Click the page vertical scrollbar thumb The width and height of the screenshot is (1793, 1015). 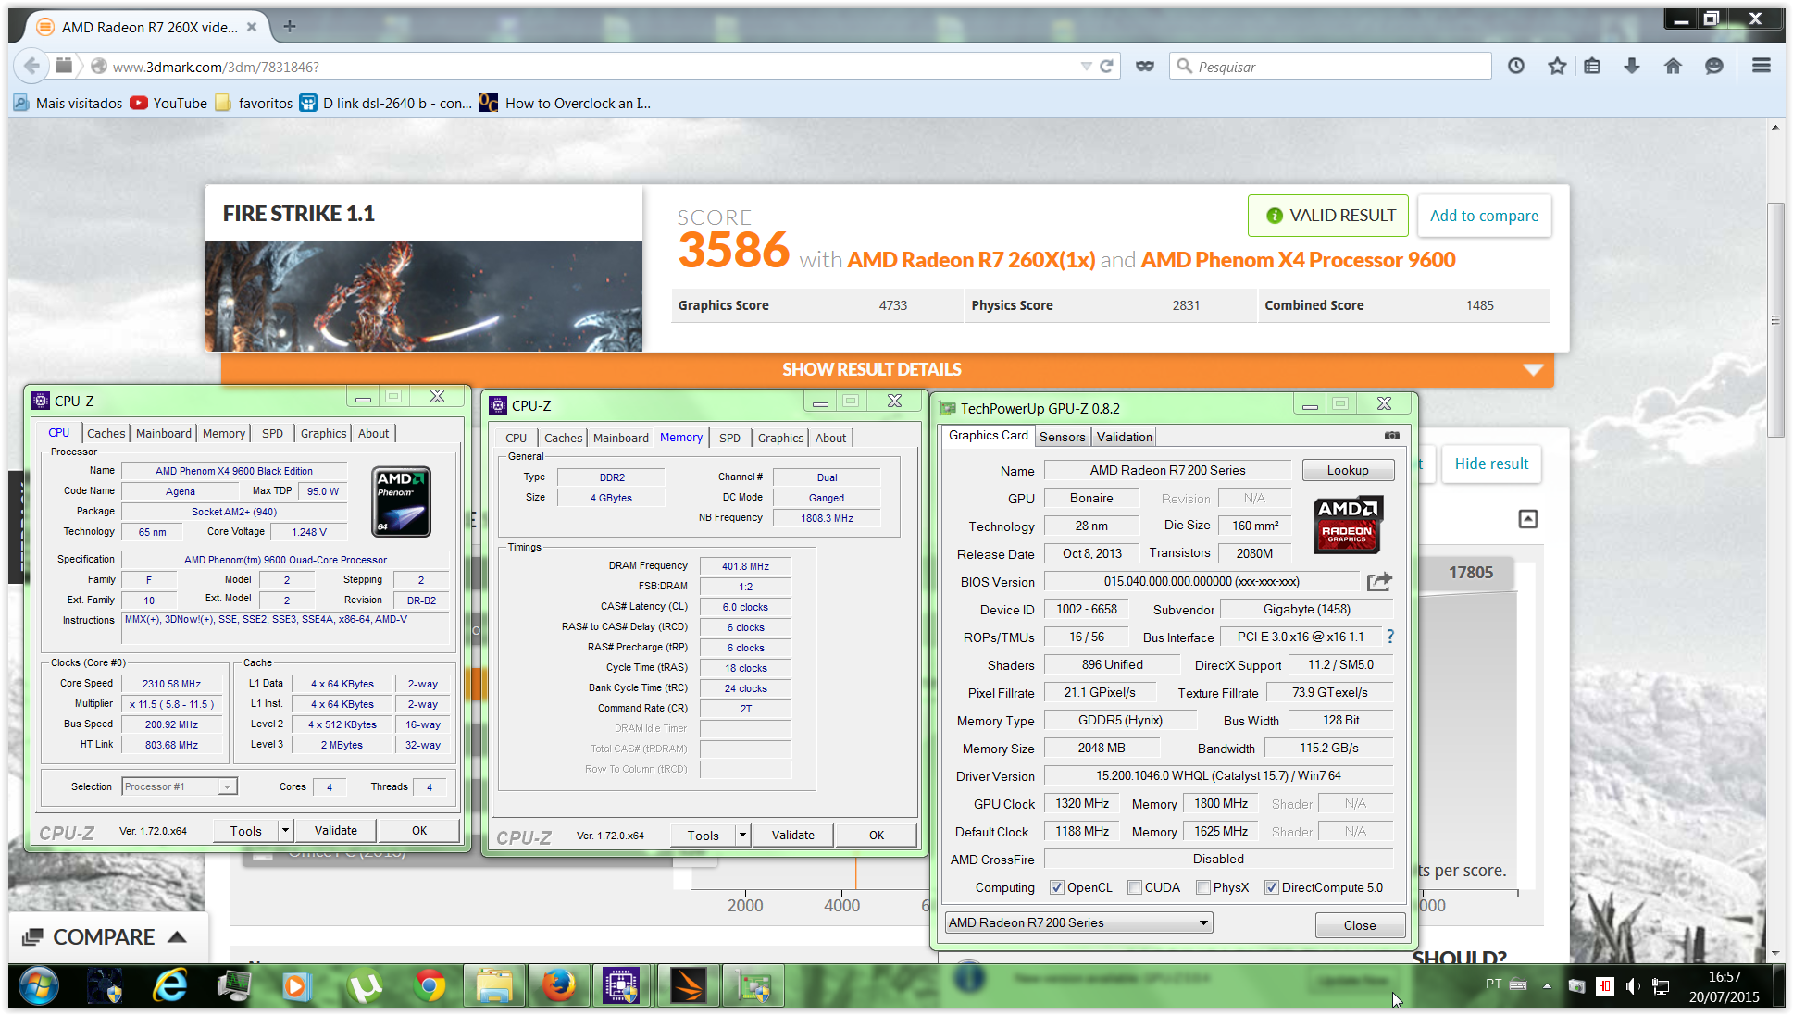[1774, 319]
